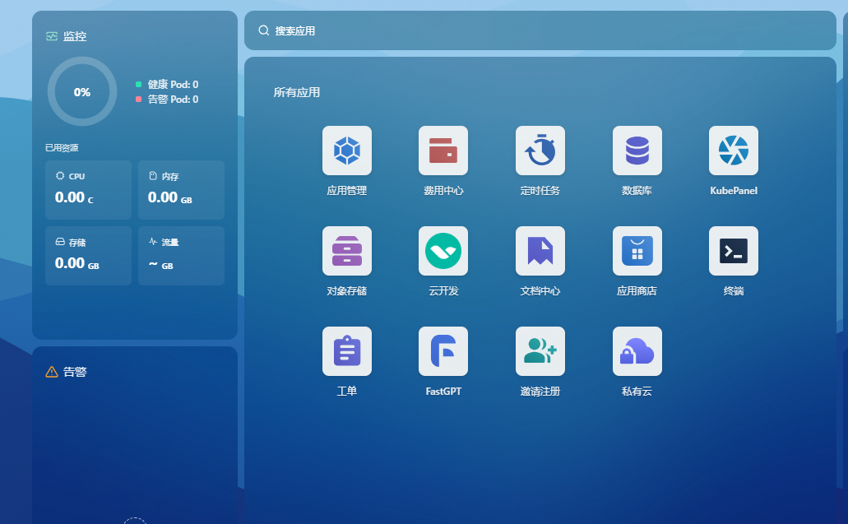Click the 终端 label text
The image size is (848, 524).
[x=734, y=291]
